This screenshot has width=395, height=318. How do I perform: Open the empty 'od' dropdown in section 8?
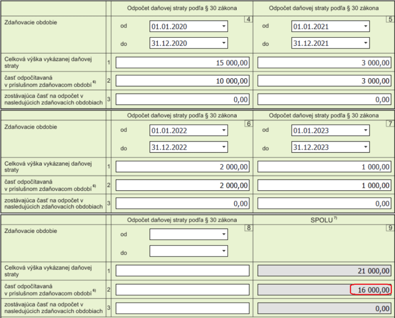(223, 234)
